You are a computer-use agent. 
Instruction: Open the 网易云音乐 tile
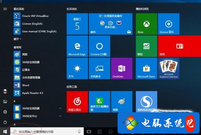[77, 102]
